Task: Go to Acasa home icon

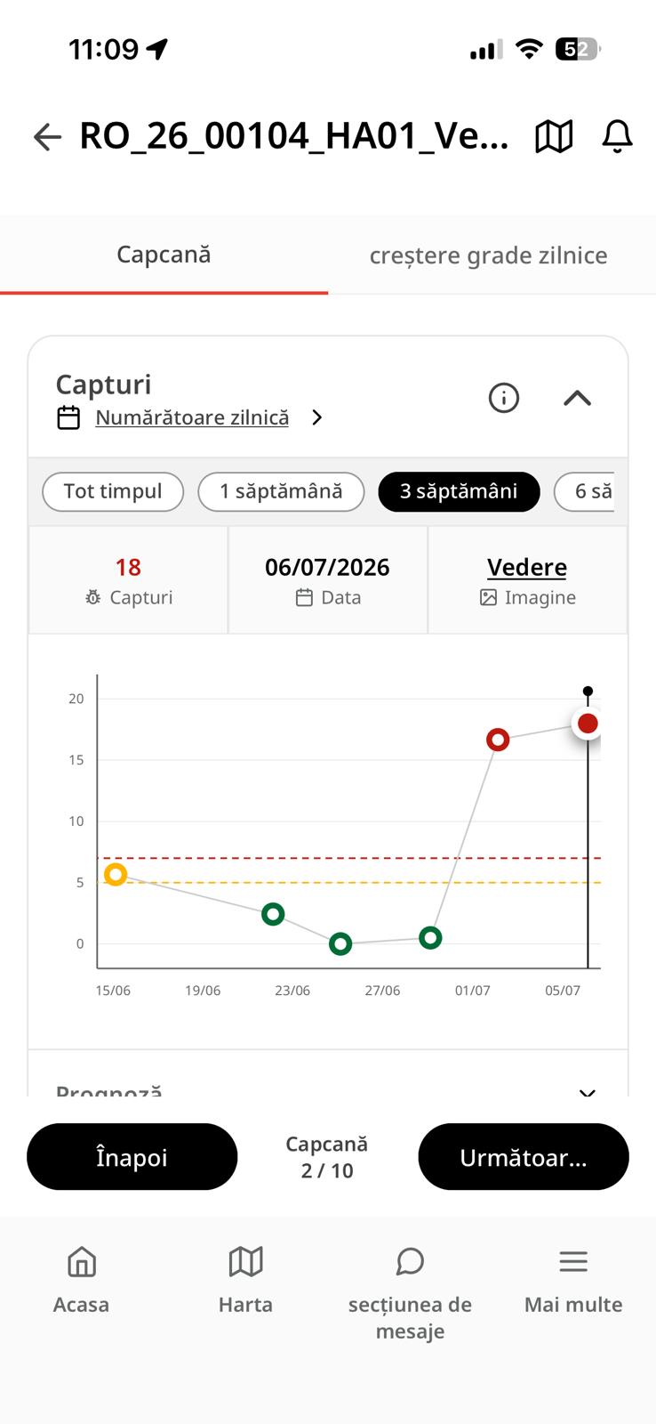Action: (81, 1261)
